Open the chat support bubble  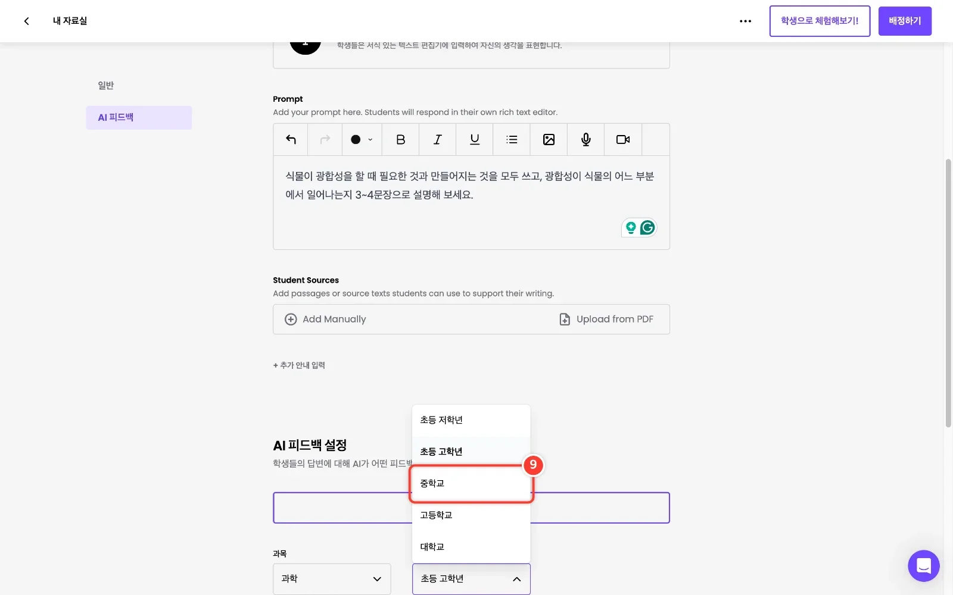point(923,566)
